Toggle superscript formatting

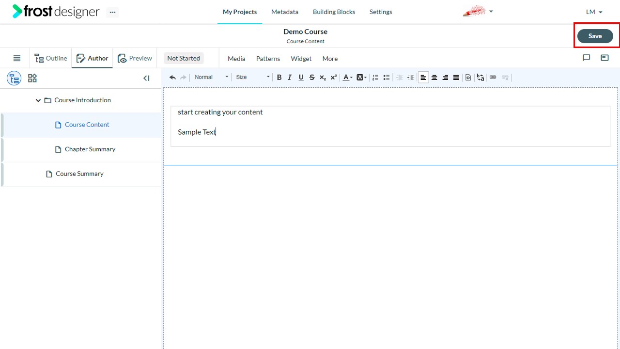[x=334, y=77]
